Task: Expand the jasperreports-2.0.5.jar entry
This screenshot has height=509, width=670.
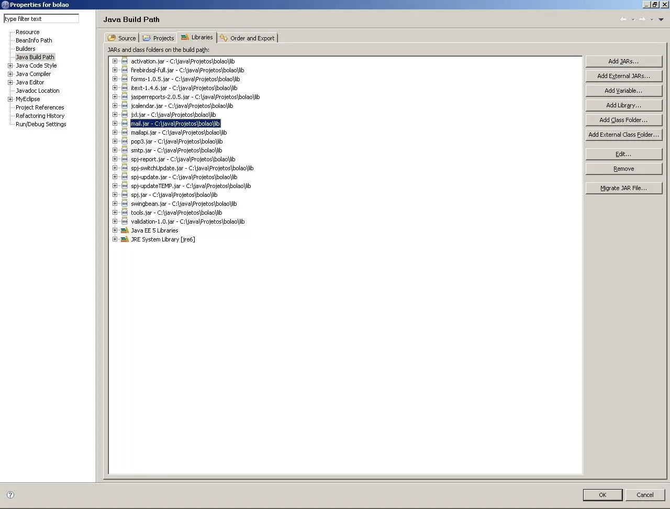Action: (x=115, y=97)
